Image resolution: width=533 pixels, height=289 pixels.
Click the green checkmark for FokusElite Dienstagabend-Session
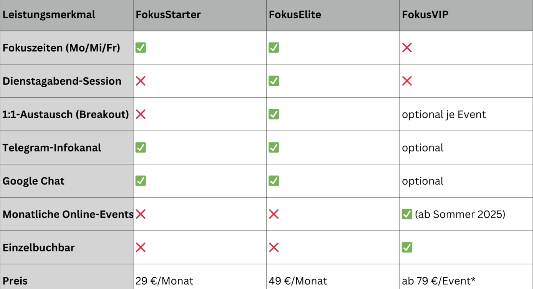274,81
